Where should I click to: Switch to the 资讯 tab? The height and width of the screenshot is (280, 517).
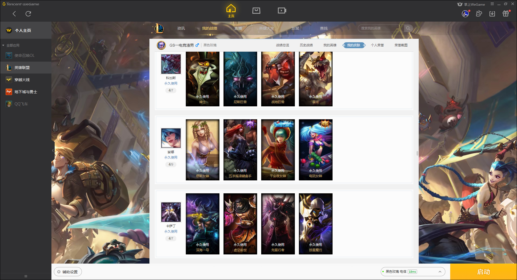[x=181, y=28]
